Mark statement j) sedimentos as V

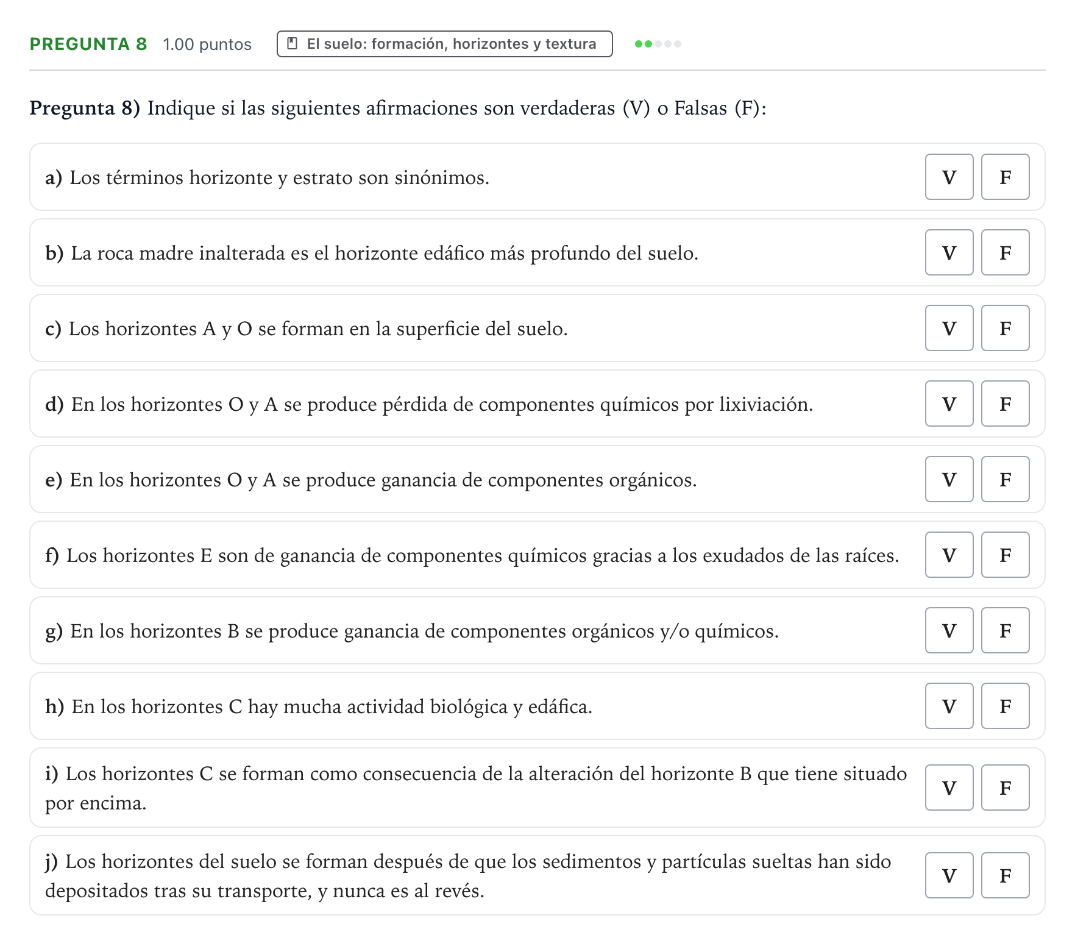949,875
